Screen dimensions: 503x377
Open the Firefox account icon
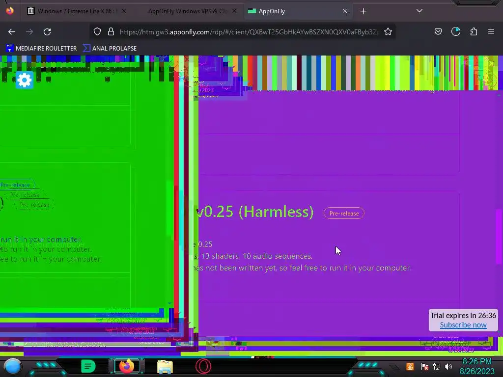[x=456, y=31]
